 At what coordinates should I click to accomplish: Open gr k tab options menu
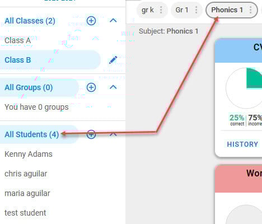click(161, 10)
